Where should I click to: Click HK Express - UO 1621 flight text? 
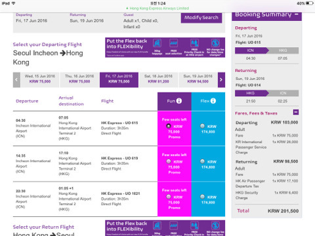click(x=121, y=193)
